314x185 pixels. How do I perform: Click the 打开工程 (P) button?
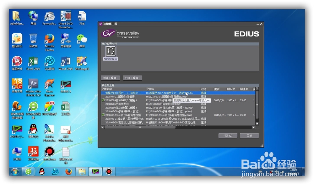tap(133, 78)
